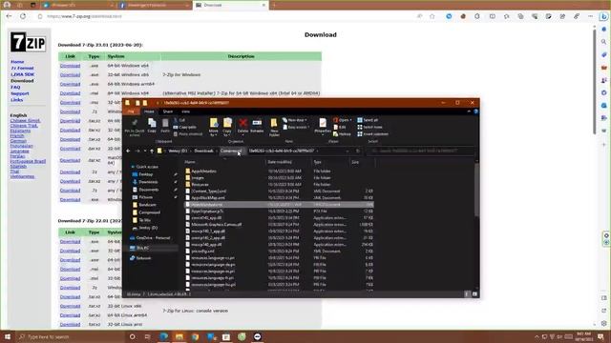Click LZMA SDK link on 7-Zip site

point(22,74)
